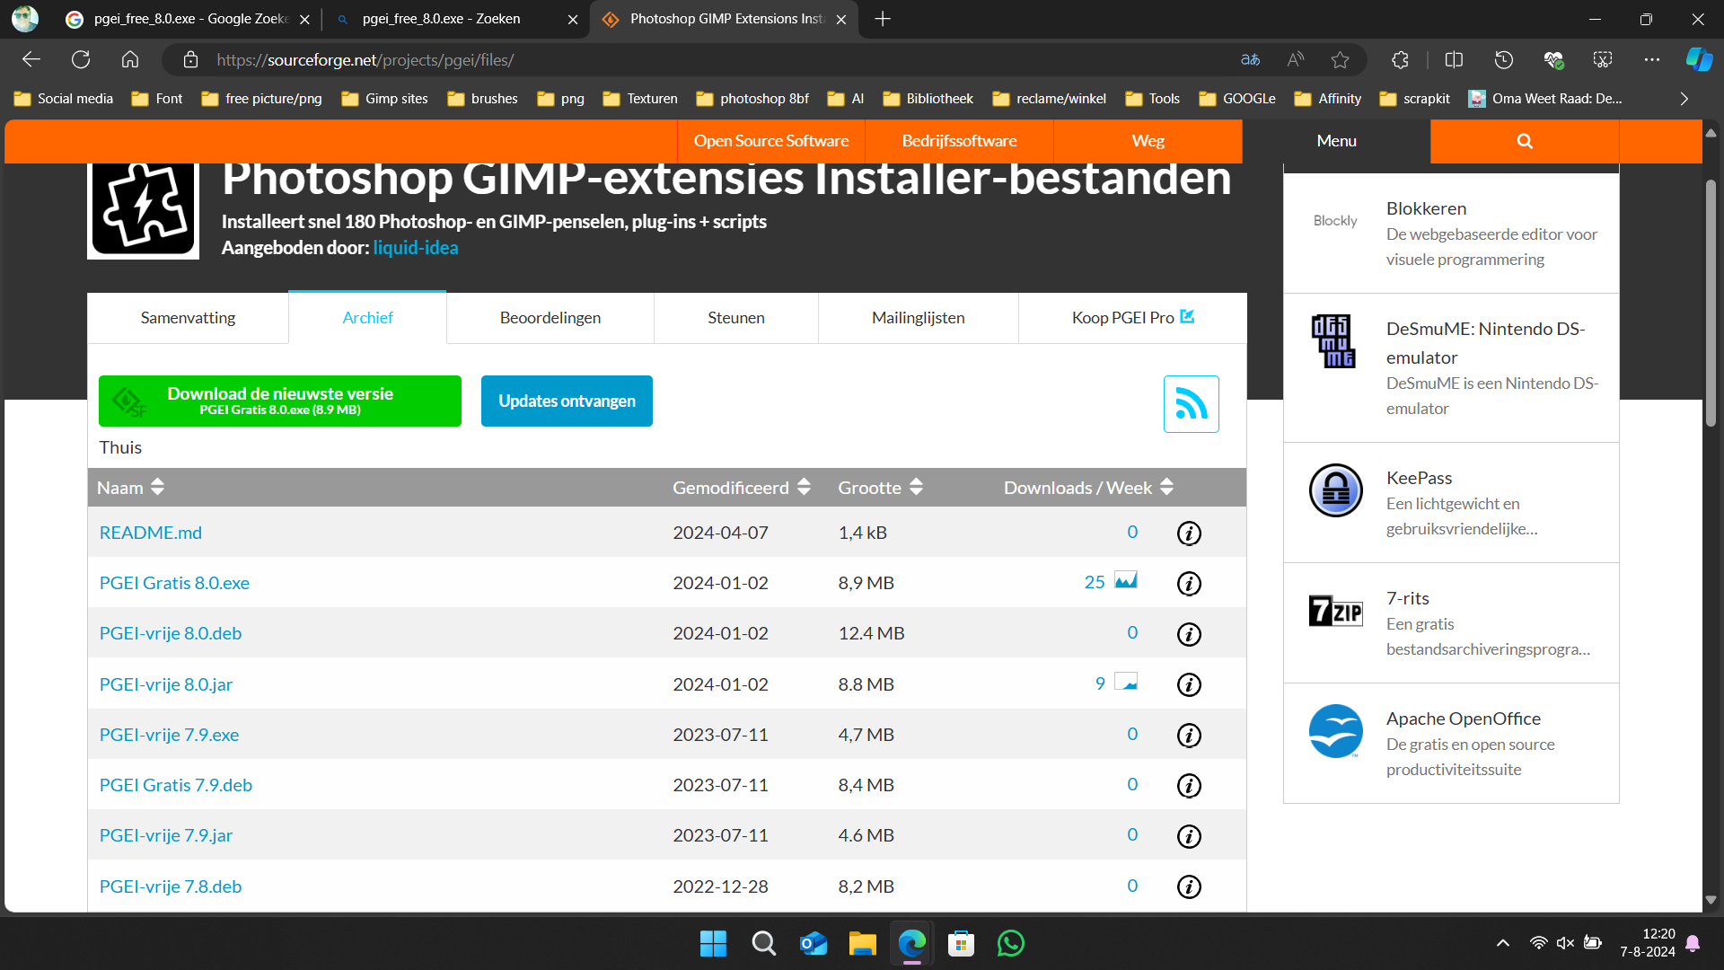Sort table by Grootte column

tap(880, 488)
